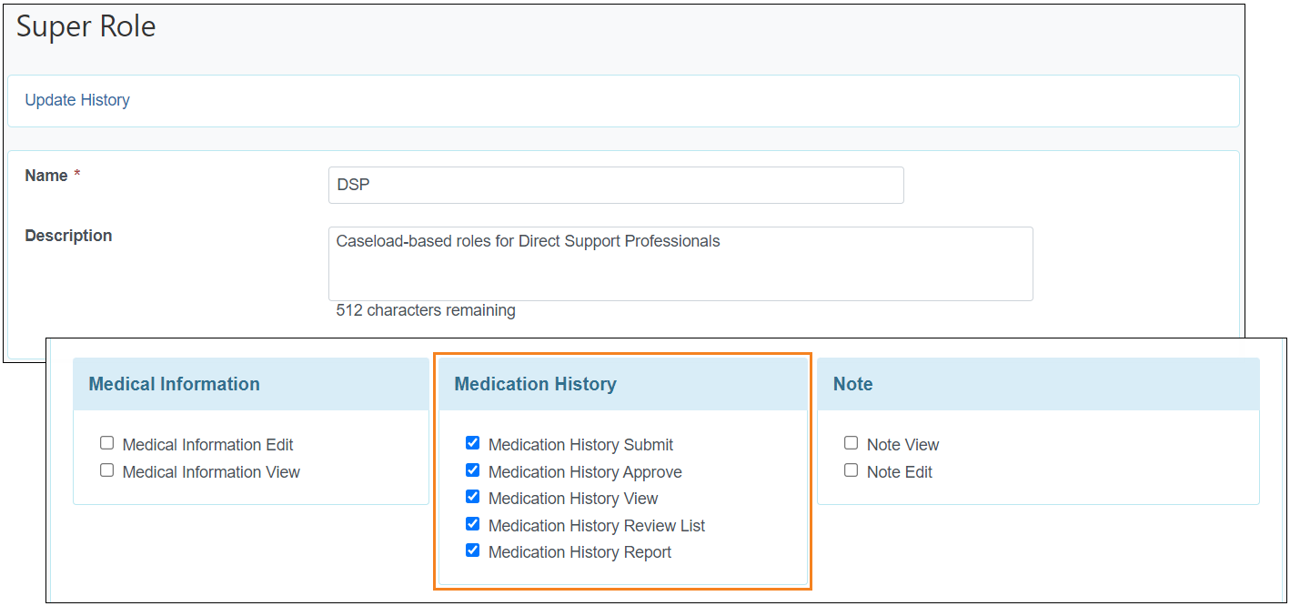The width and height of the screenshot is (1290, 606).
Task: Enable Medical Information Edit checkbox
Action: click(107, 443)
